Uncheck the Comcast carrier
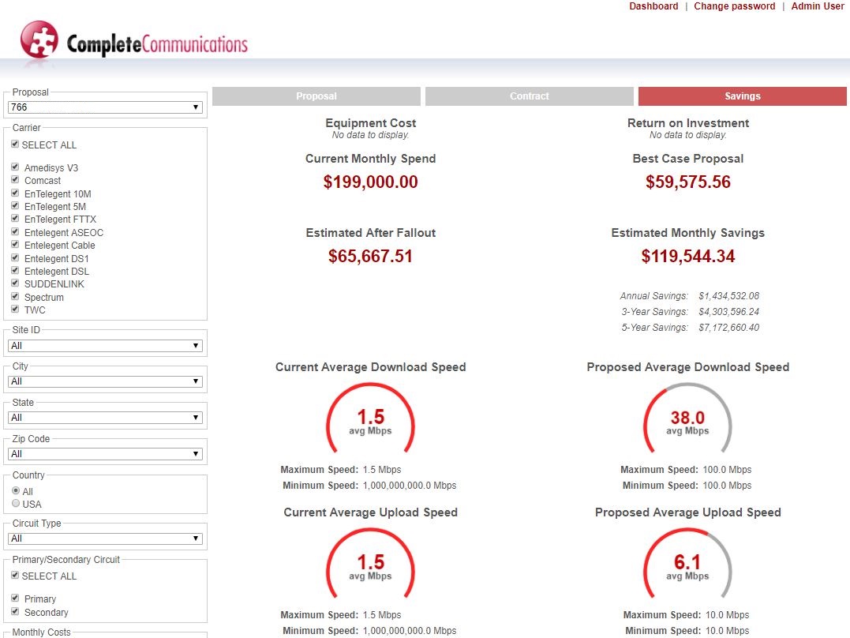This screenshot has height=638, width=850. coord(15,180)
